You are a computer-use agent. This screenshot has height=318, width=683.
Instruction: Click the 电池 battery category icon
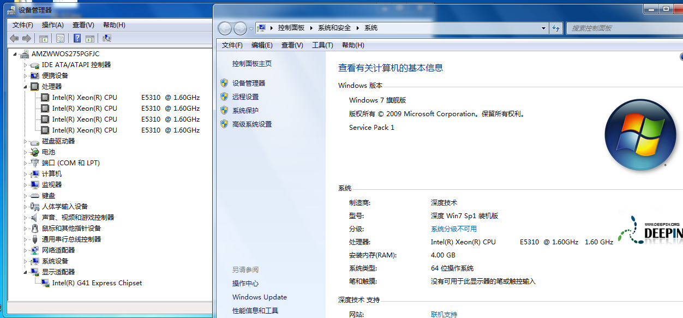point(35,152)
